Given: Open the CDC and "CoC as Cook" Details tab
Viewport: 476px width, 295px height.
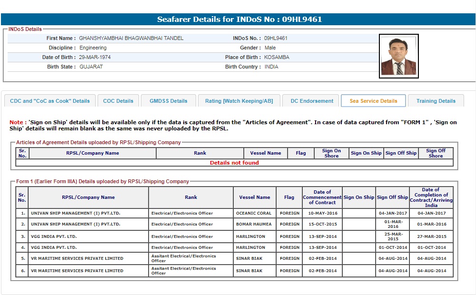Looking at the screenshot, I should point(50,101).
